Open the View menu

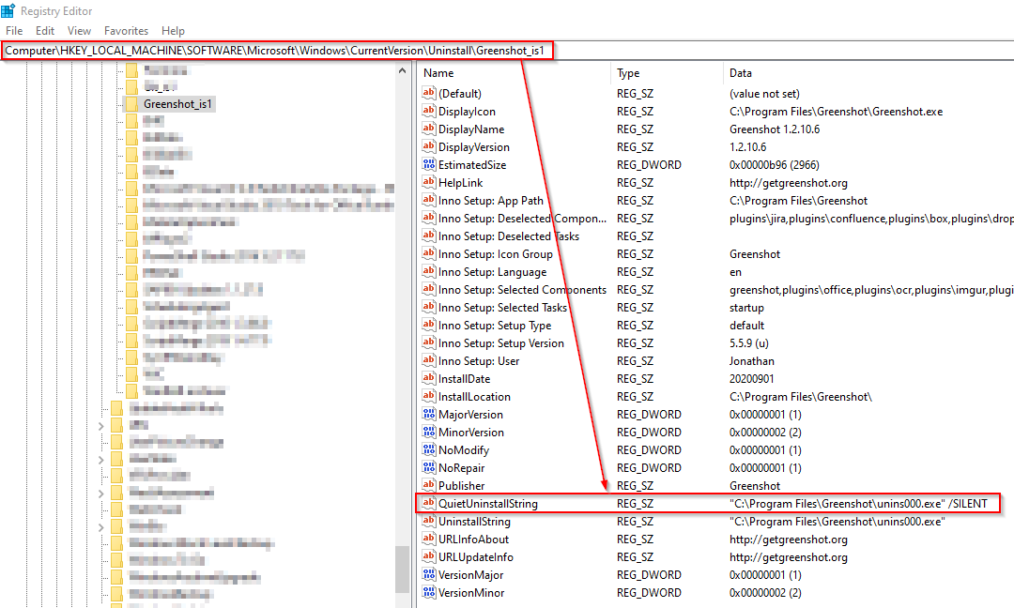click(x=79, y=30)
